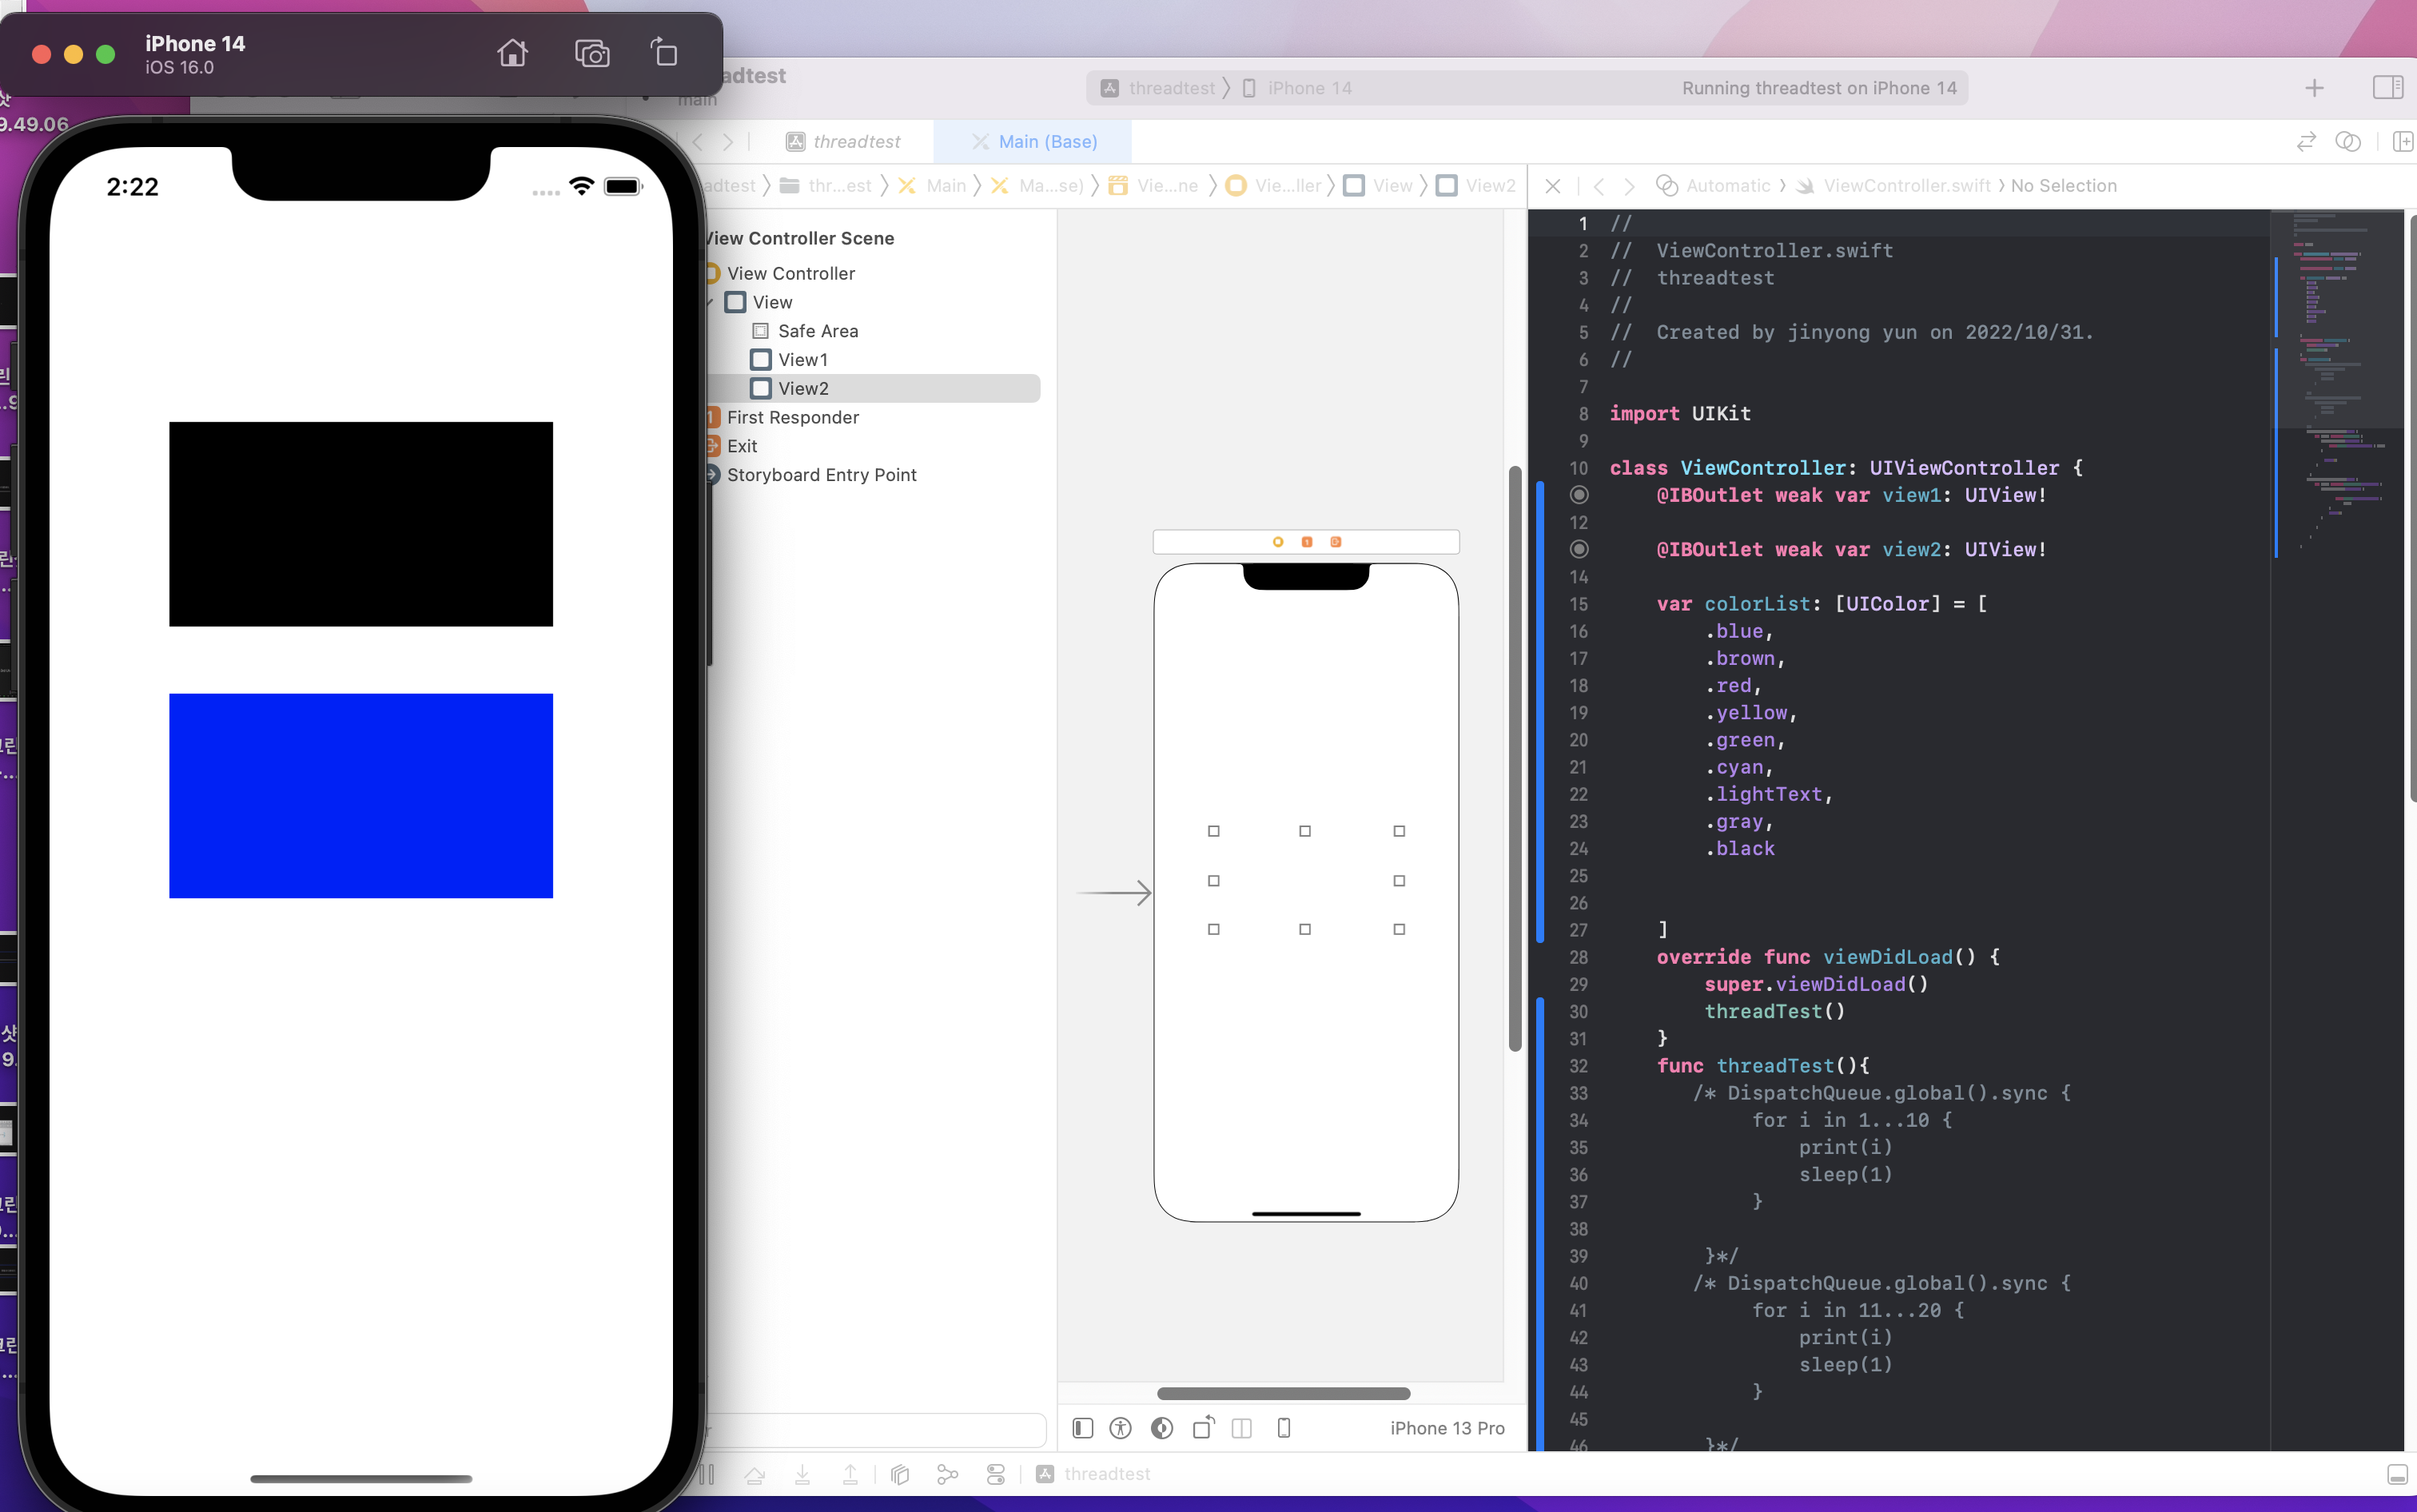This screenshot has width=2417, height=1512.
Task: Open the iPhone 14 run destination selector
Action: (1308, 88)
